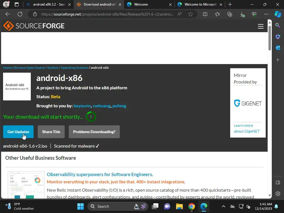Click the page vertical scrollbar thumb
Viewport: 284px width, 213px height.
coord(270,38)
